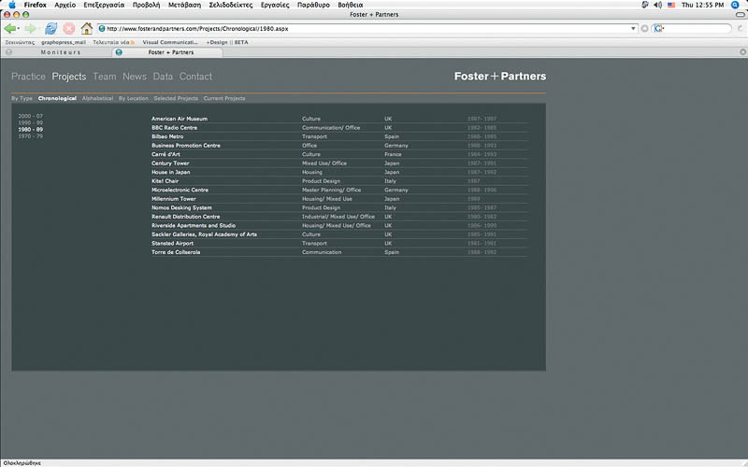
Task: Open American Air Museum project
Action: coord(180,119)
